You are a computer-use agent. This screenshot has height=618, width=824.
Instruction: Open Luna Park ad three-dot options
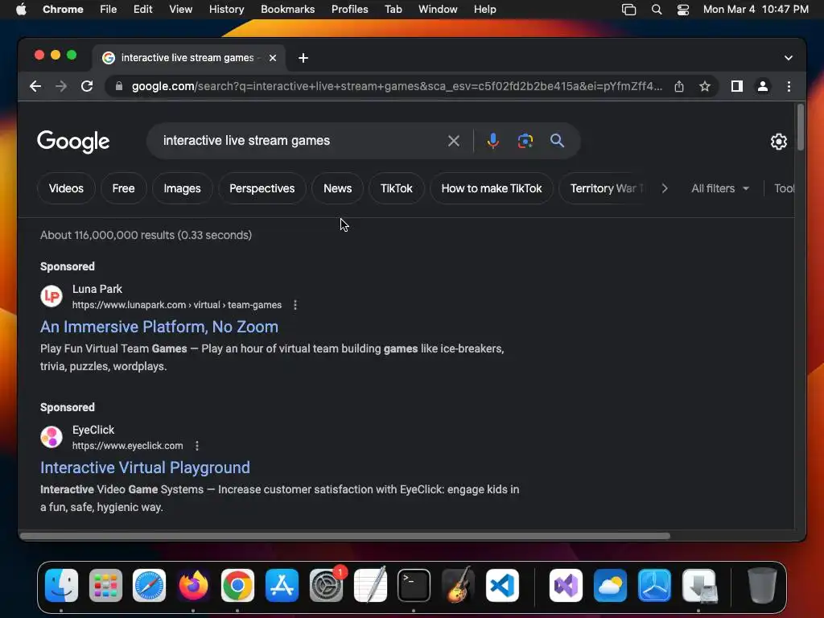295,305
